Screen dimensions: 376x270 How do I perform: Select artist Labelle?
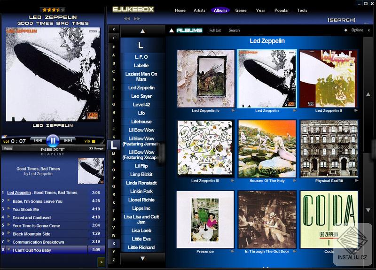coord(141,65)
